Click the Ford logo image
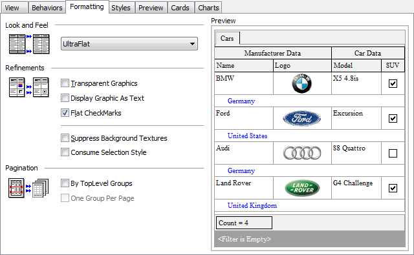Image resolution: width=414 pixels, height=255 pixels. pos(302,118)
